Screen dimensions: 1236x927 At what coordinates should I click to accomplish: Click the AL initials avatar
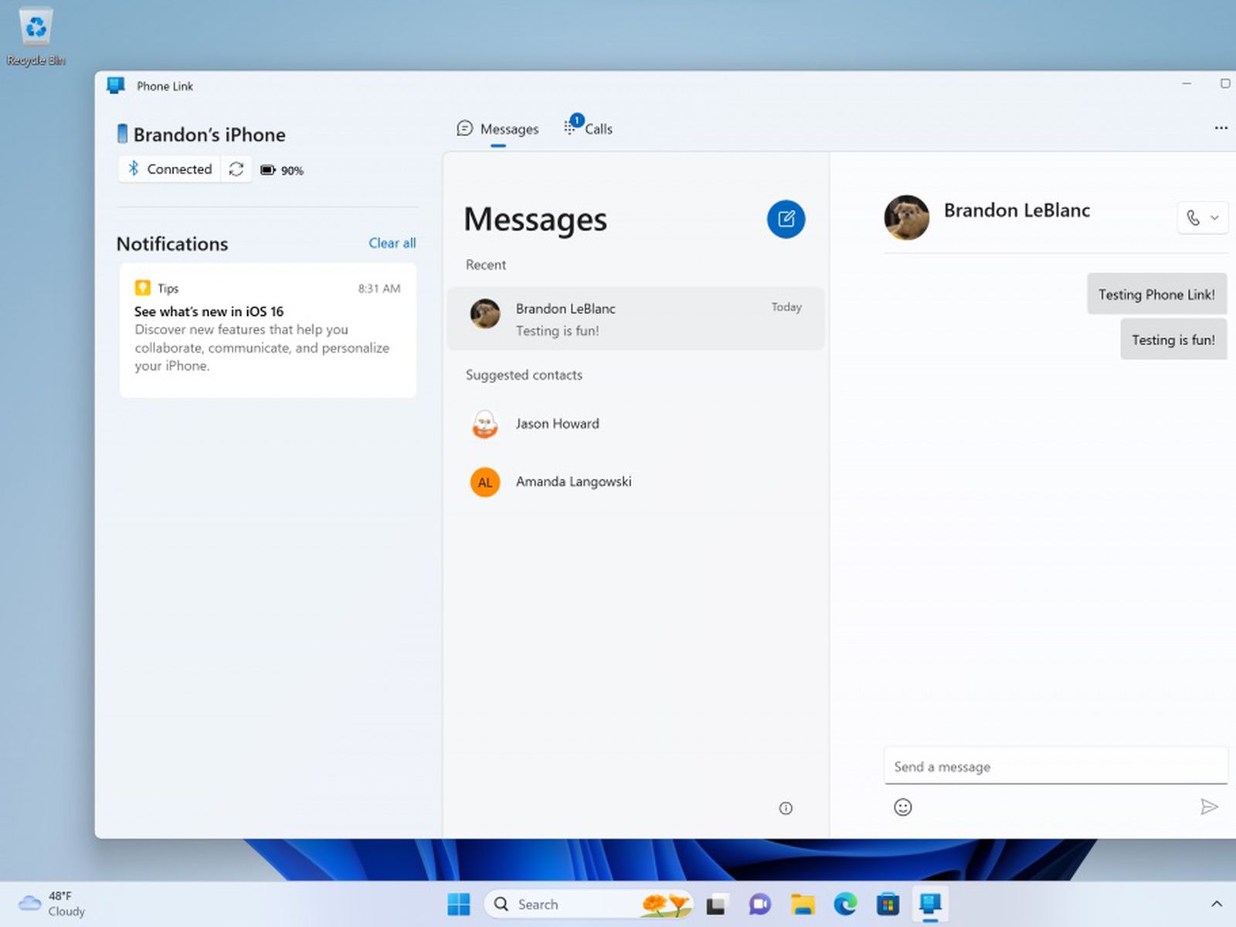[x=485, y=482]
